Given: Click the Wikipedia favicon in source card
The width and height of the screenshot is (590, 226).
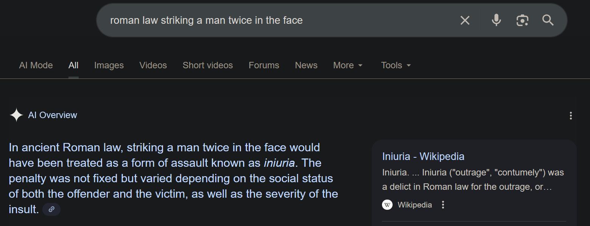Looking at the screenshot, I should tap(387, 205).
